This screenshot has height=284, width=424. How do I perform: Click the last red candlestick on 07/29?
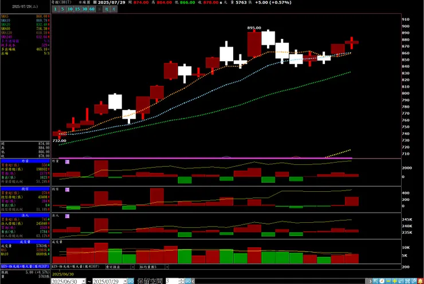(x=352, y=42)
